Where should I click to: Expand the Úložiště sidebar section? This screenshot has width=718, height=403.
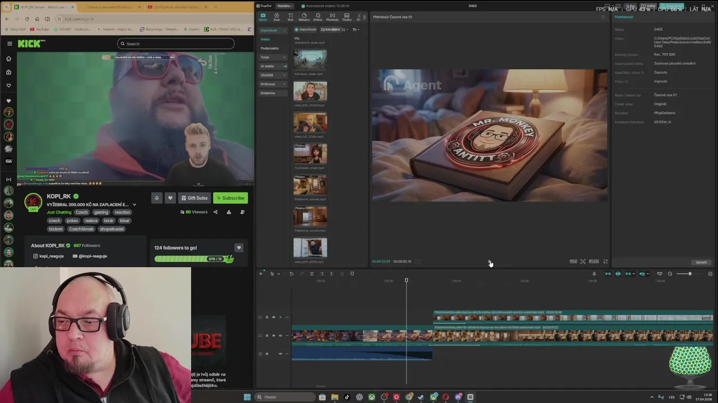273,75
